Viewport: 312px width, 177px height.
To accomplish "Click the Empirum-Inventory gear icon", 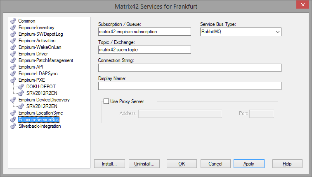I will [13, 28].
